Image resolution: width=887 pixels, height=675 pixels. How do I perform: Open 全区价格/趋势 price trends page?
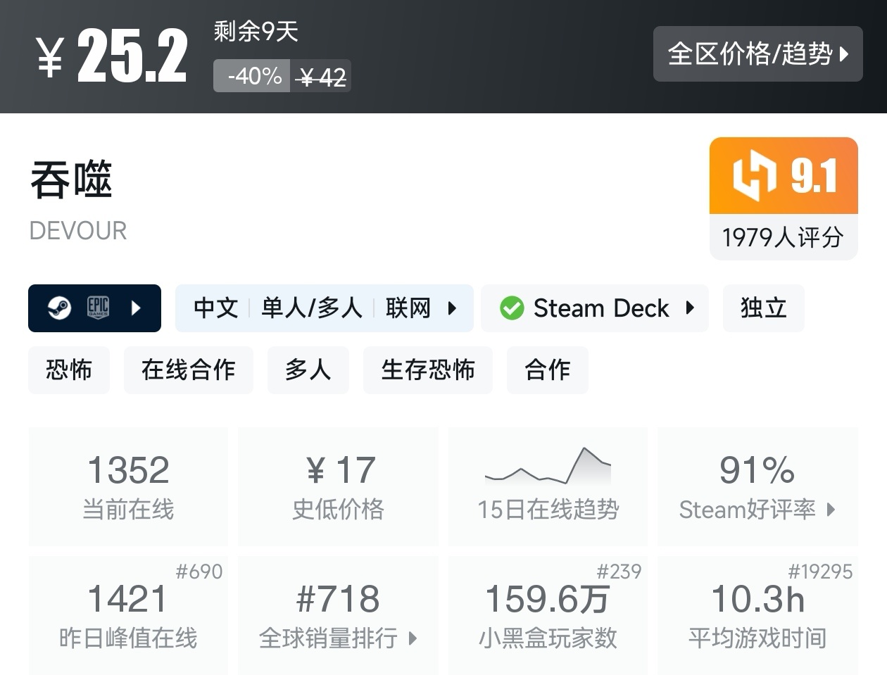[x=758, y=53]
